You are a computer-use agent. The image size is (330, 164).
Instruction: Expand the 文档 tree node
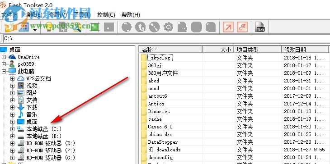(x=12, y=100)
